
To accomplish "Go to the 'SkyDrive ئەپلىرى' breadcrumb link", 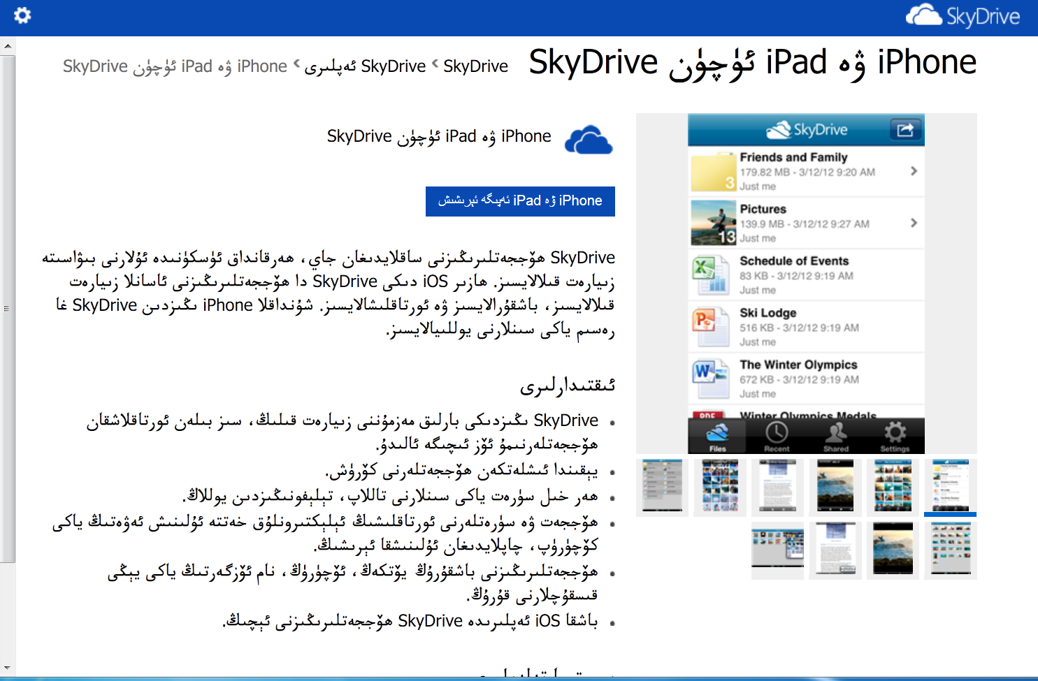I will (x=365, y=66).
